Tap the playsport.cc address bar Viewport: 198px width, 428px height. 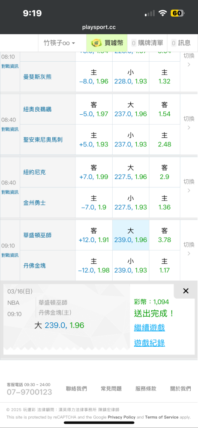coord(99,27)
